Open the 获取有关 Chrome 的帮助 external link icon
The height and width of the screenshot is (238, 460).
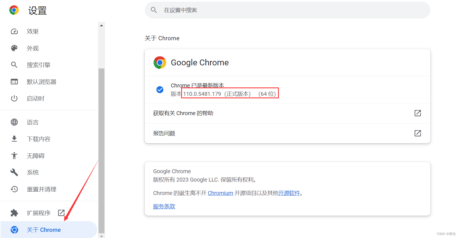417,113
